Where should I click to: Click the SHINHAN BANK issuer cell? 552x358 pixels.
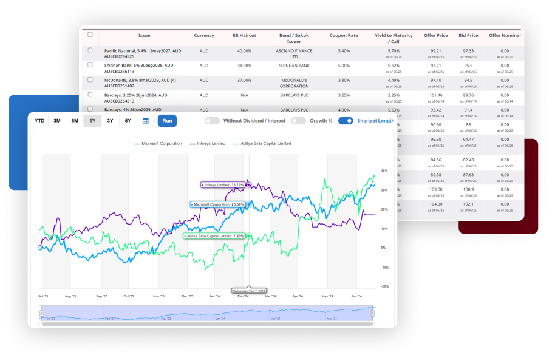pos(294,66)
